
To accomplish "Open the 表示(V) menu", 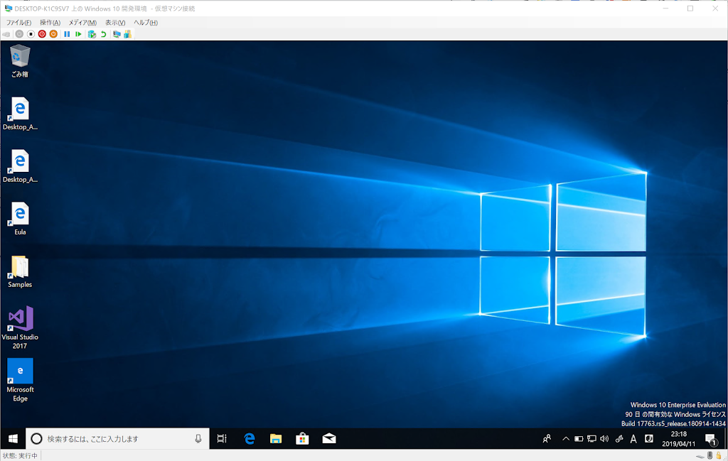I will click(115, 22).
